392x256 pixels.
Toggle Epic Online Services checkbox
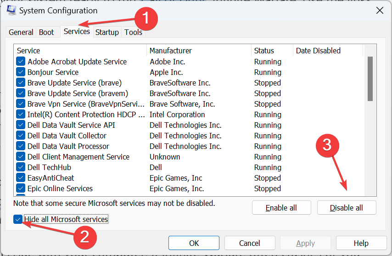(21, 188)
